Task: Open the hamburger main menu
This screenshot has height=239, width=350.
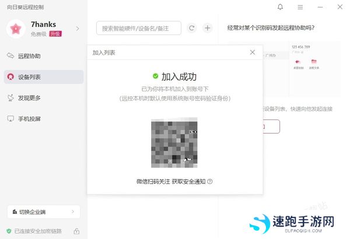Action: click(300, 8)
